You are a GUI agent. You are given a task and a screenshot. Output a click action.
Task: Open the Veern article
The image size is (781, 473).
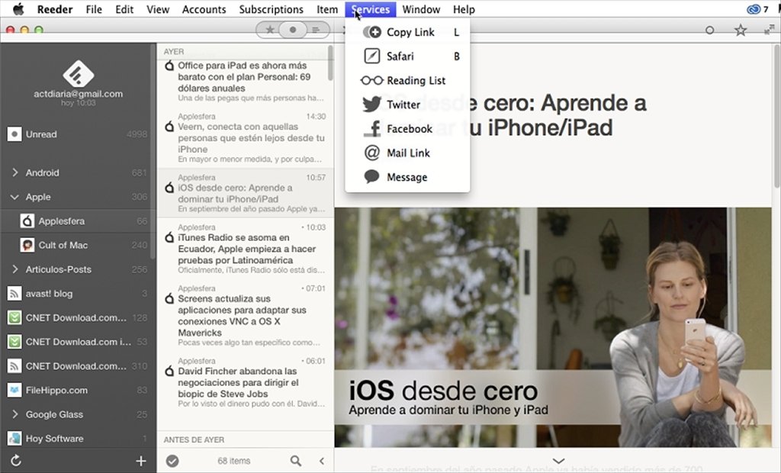coord(246,137)
